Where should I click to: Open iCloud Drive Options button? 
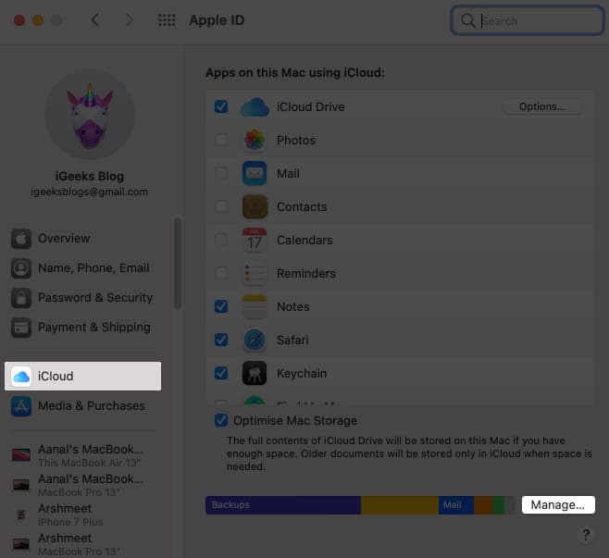542,106
